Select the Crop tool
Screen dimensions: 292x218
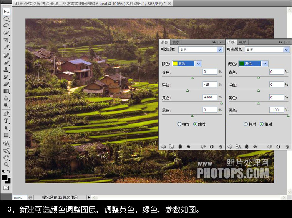click(x=6, y=40)
